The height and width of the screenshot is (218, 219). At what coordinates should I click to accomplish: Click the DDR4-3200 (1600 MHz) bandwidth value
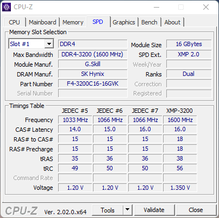(92, 54)
